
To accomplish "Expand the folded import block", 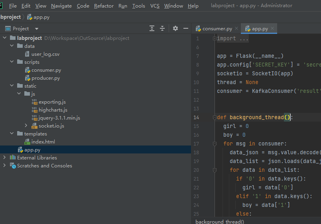I will (x=215, y=38).
